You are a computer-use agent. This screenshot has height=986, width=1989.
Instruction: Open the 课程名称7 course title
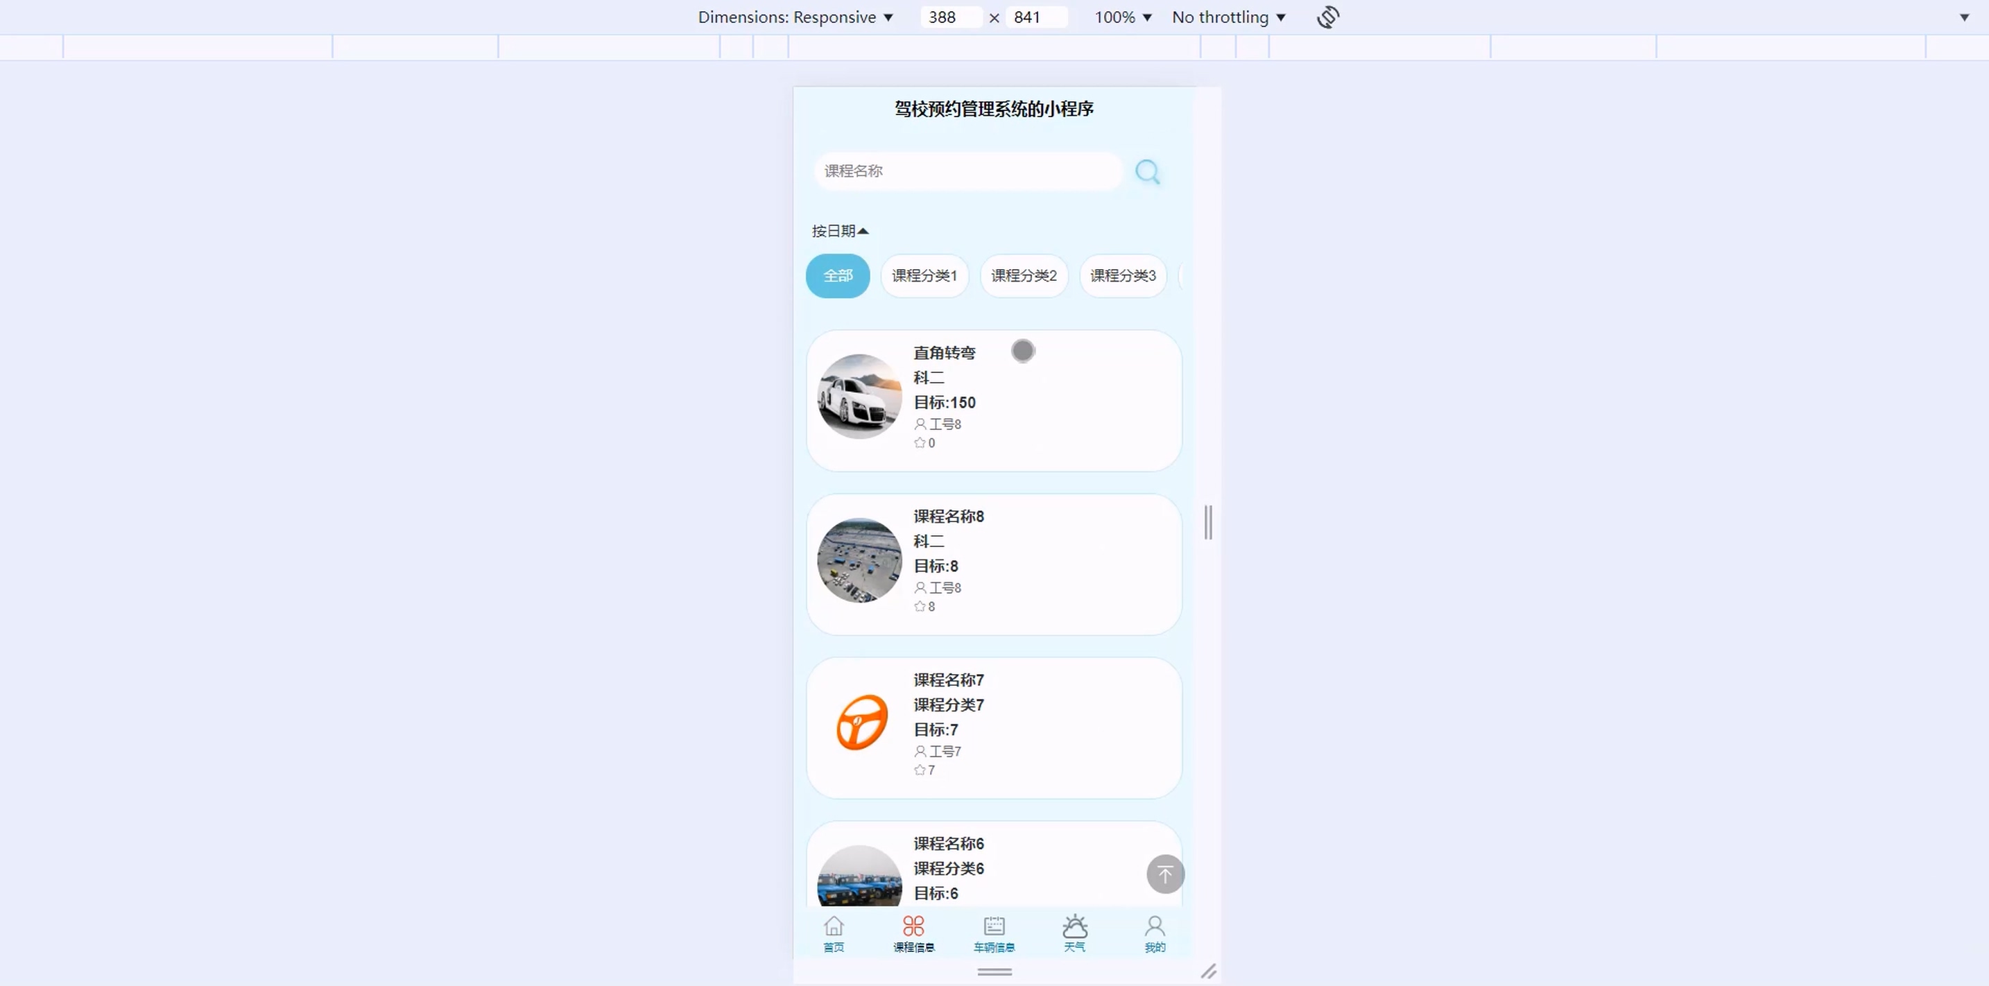click(x=948, y=680)
